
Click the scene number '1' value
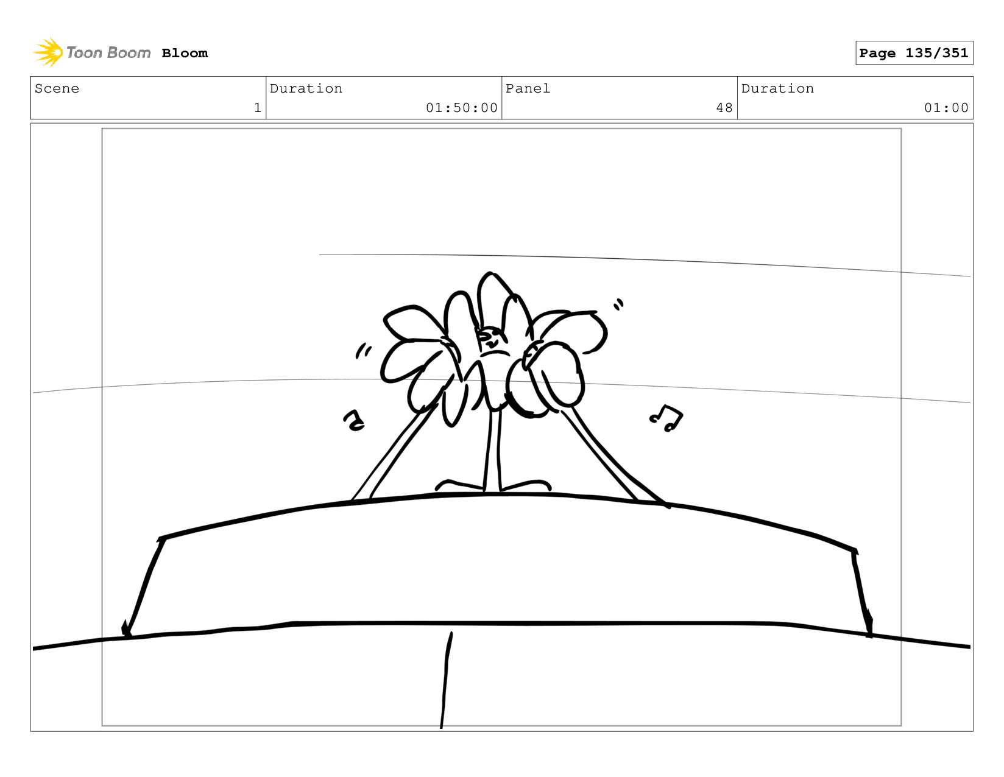[x=258, y=108]
